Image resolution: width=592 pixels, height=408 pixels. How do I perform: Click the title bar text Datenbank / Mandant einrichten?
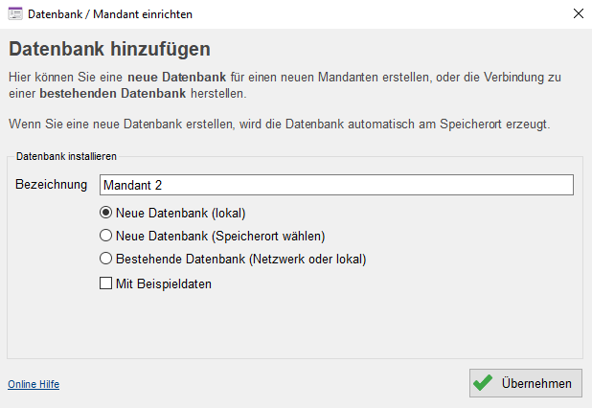pyautogui.click(x=110, y=14)
